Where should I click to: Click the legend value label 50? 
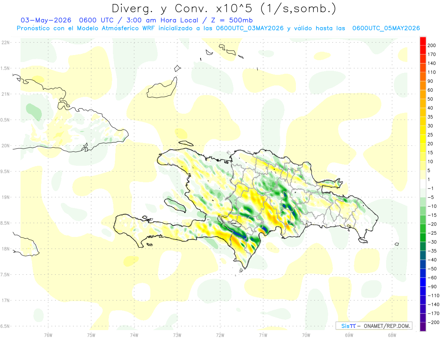click(x=431, y=99)
